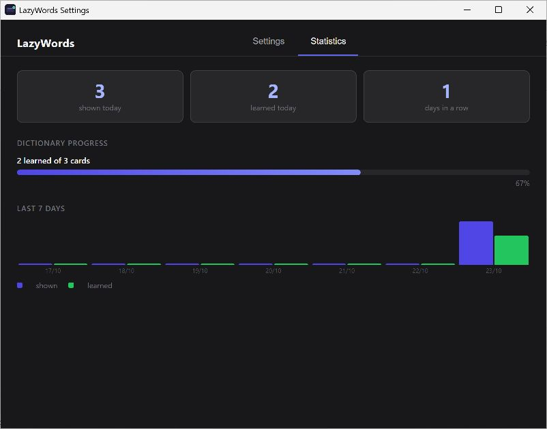Switch to the Settings tab

coord(268,41)
